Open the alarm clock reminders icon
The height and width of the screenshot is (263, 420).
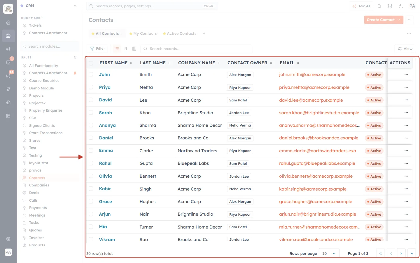pyautogui.click(x=390, y=6)
